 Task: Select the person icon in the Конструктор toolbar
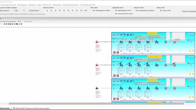pos(15,24)
